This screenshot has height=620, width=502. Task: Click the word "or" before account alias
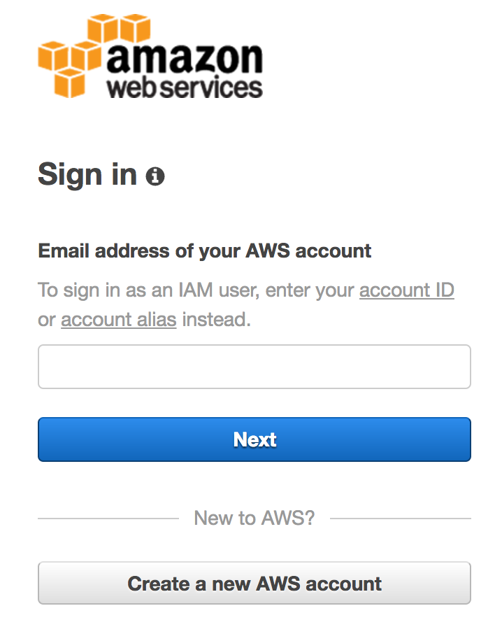click(46, 320)
